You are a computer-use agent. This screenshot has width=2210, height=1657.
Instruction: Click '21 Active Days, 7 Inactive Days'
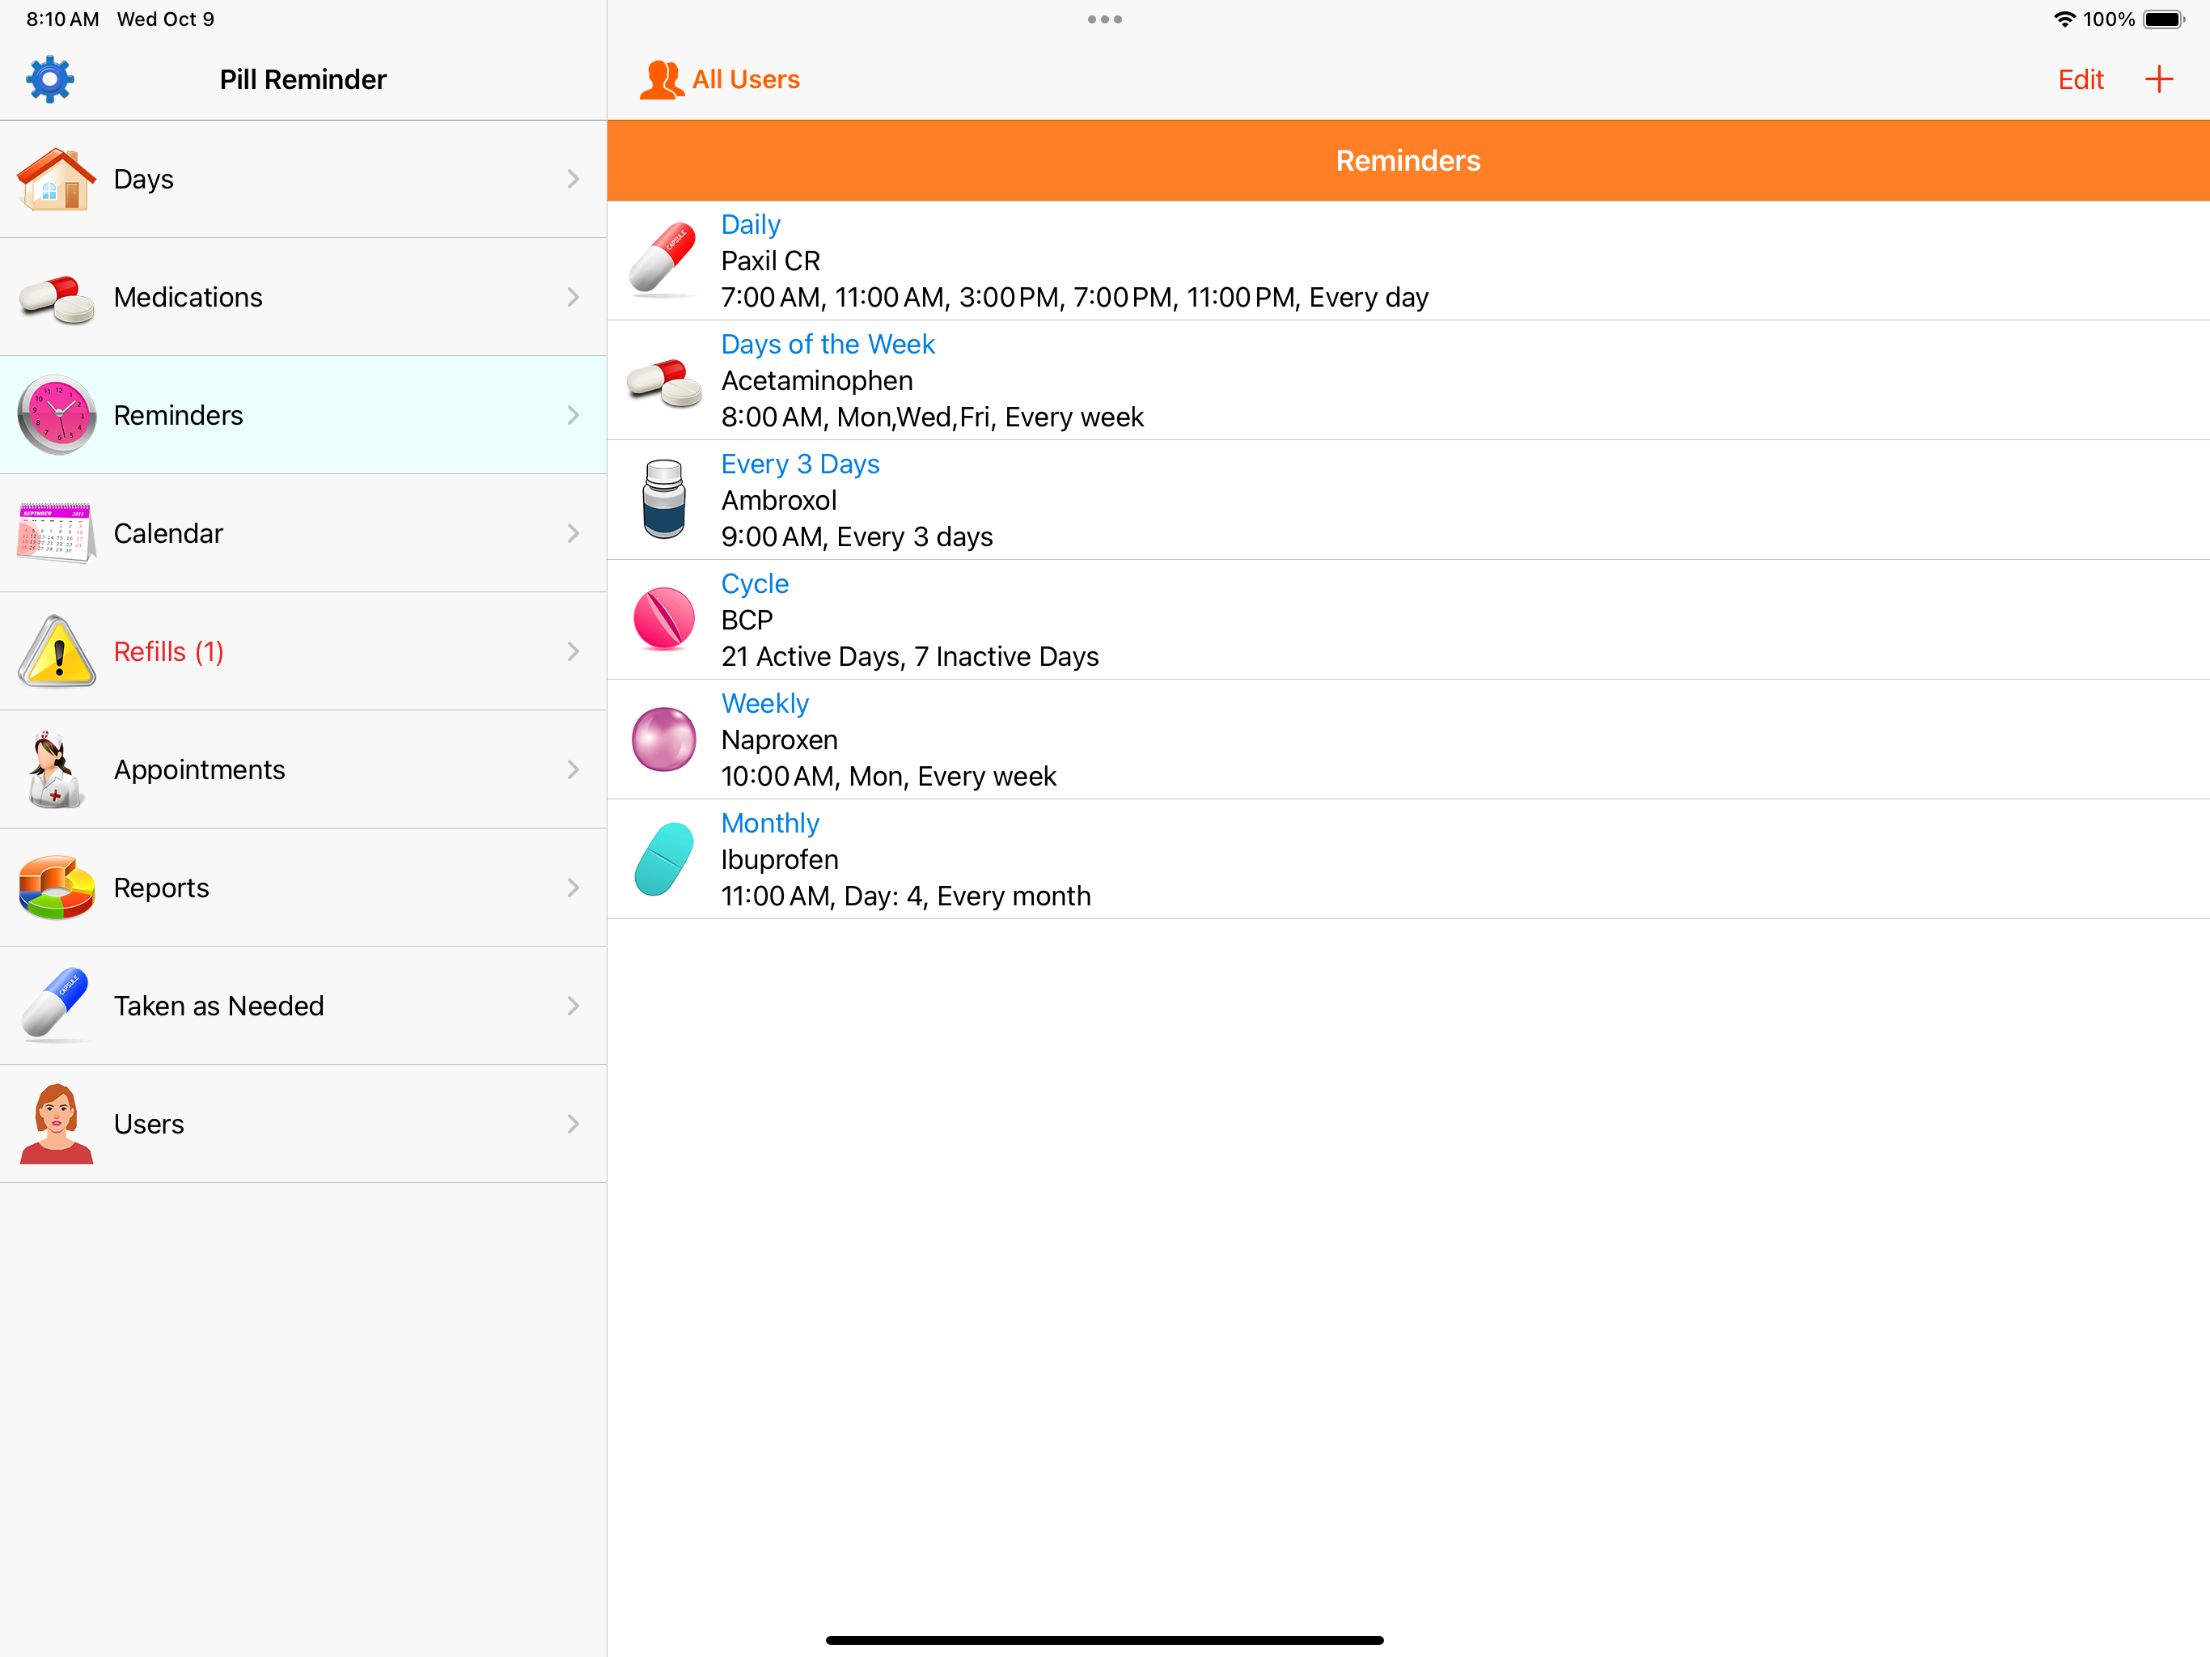(x=909, y=657)
